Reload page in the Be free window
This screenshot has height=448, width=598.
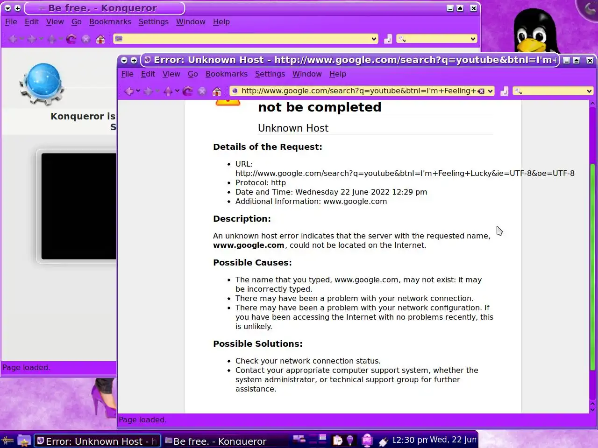coord(71,39)
